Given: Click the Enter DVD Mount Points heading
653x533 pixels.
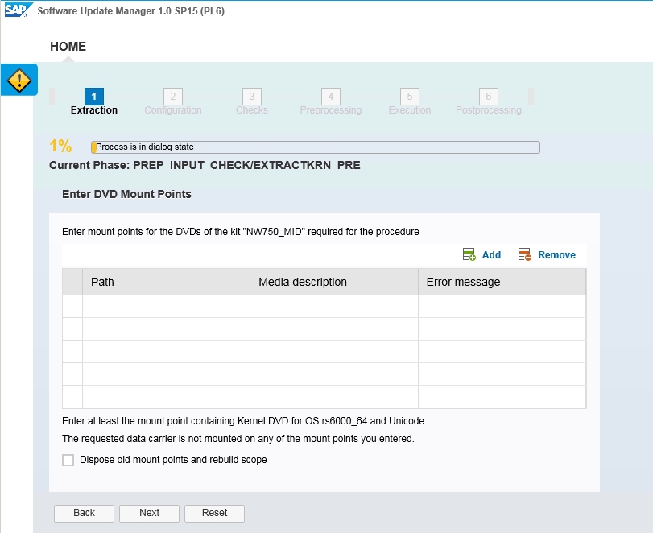Looking at the screenshot, I should click(x=126, y=194).
